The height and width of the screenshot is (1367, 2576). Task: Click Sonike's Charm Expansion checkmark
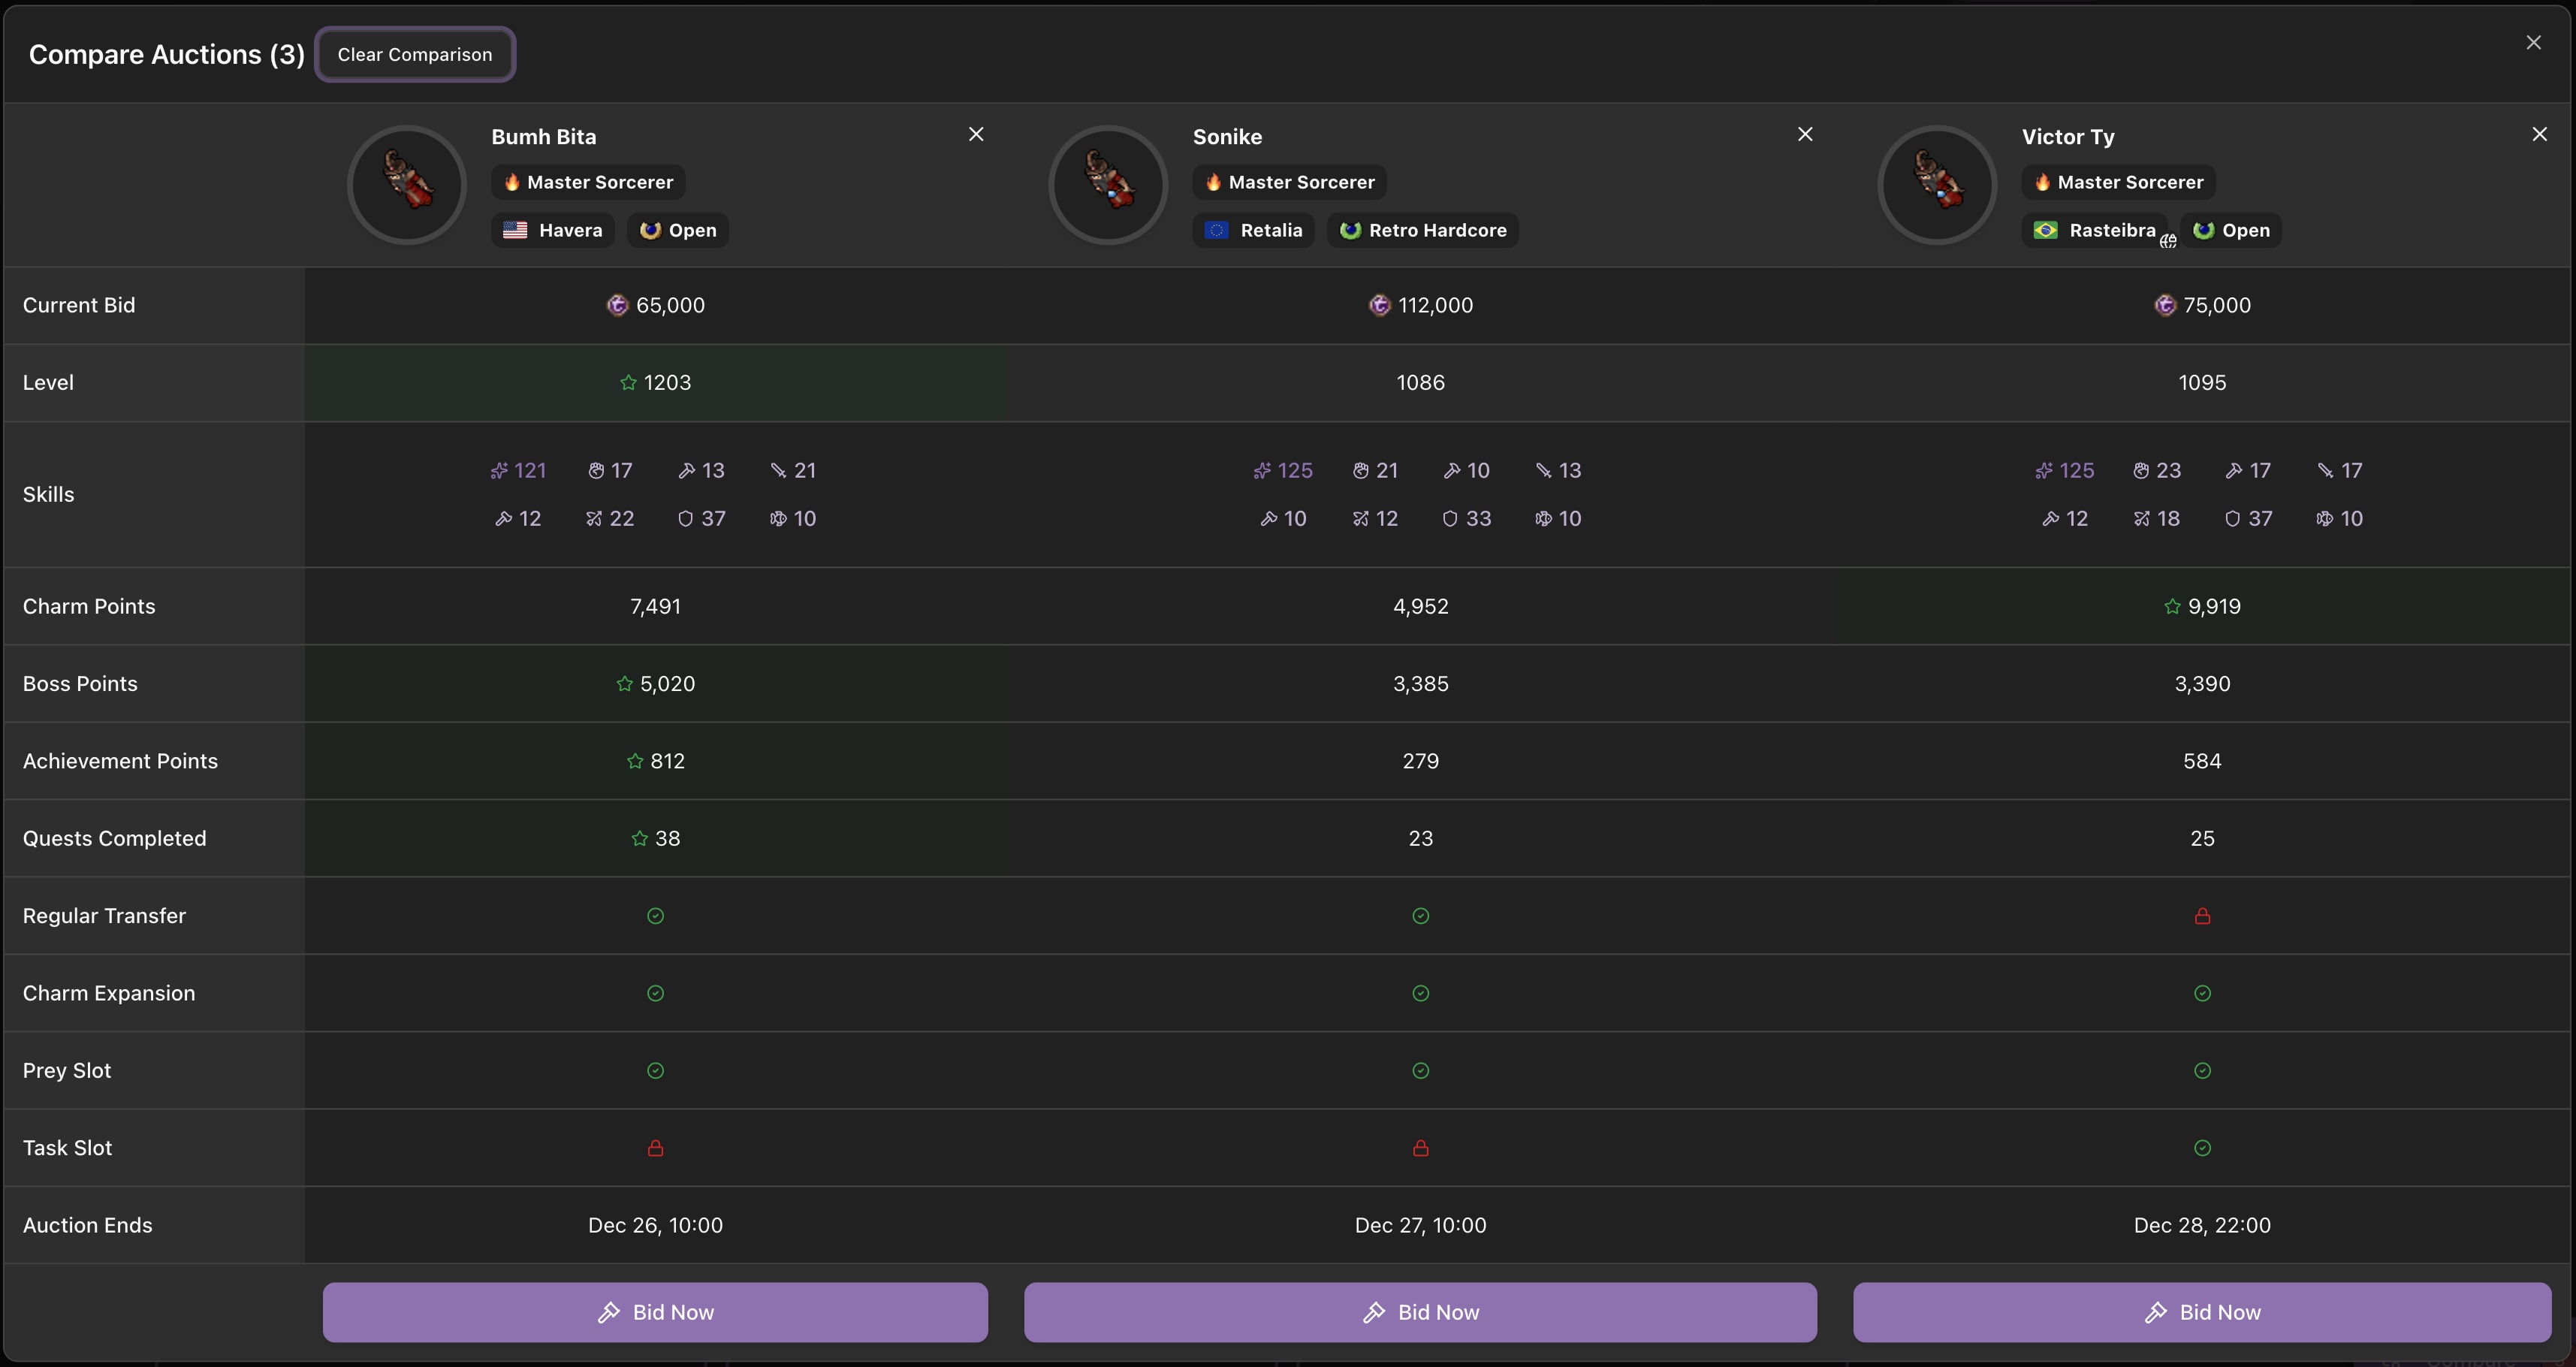(x=1420, y=993)
